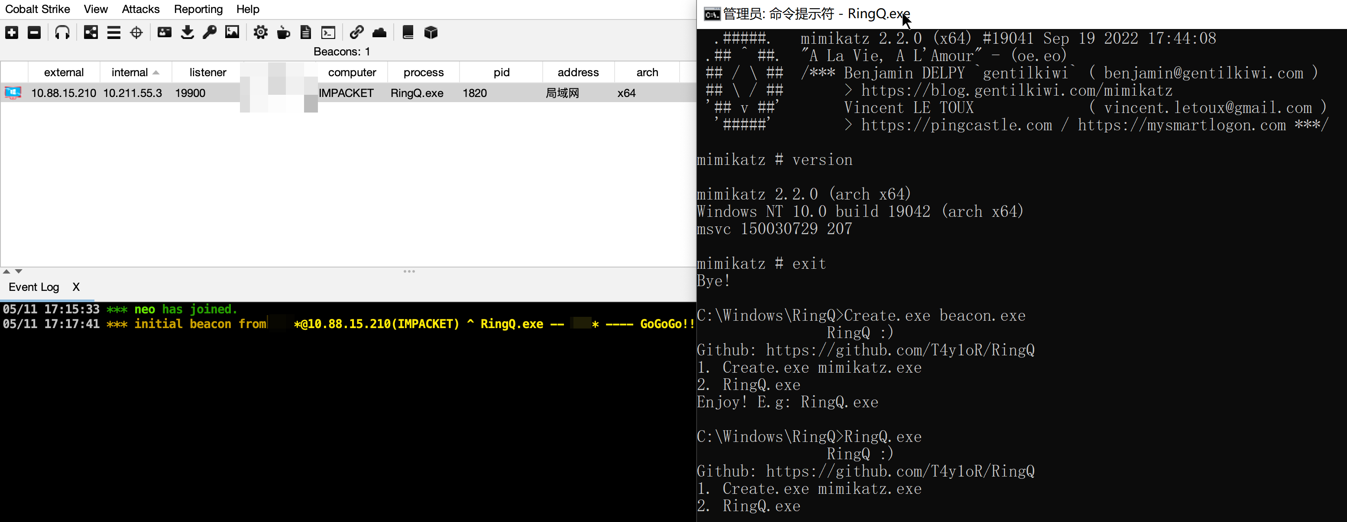View downloaded files via the download icon
The image size is (1347, 522).
click(x=187, y=33)
